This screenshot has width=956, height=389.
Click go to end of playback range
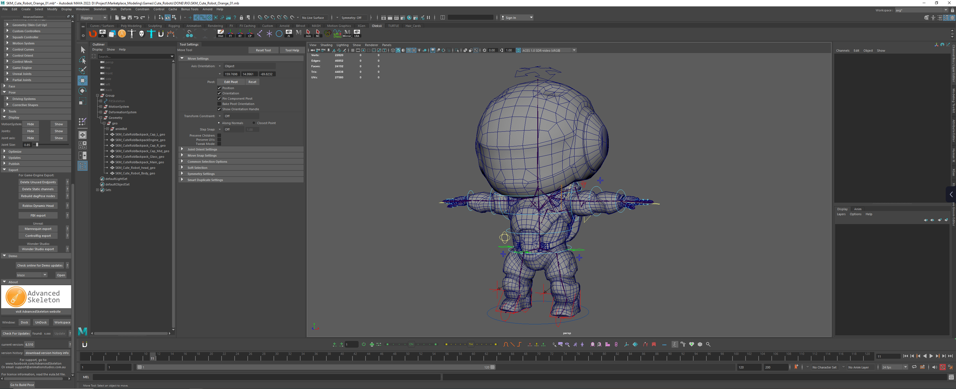click(x=950, y=356)
